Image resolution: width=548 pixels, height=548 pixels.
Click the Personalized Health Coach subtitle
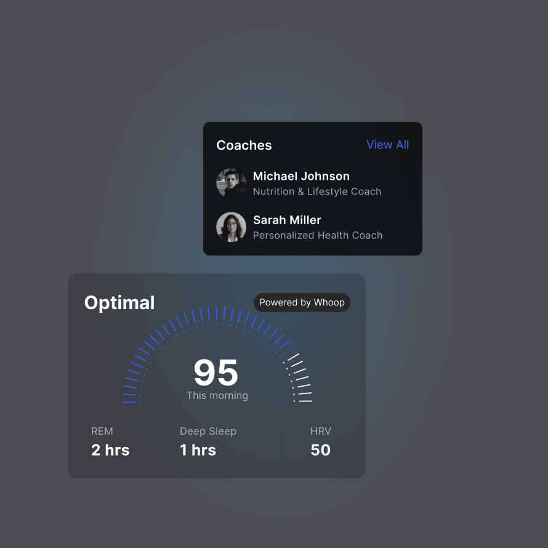pyautogui.click(x=317, y=235)
